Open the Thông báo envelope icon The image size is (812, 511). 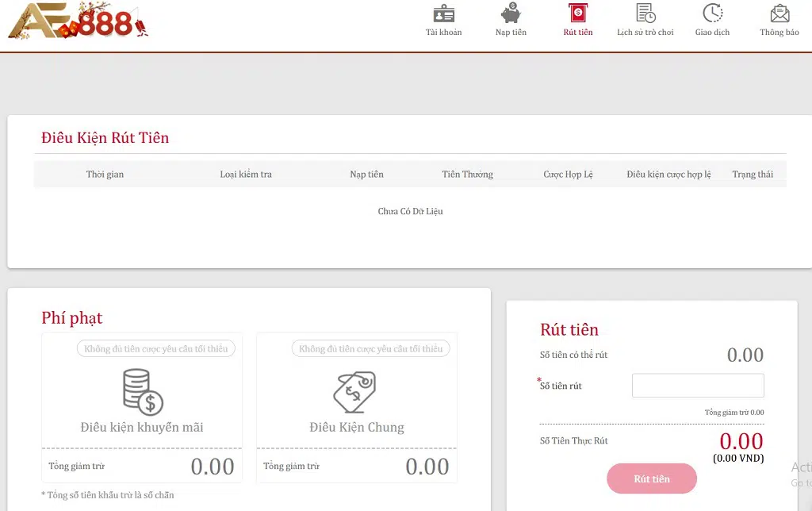(779, 14)
